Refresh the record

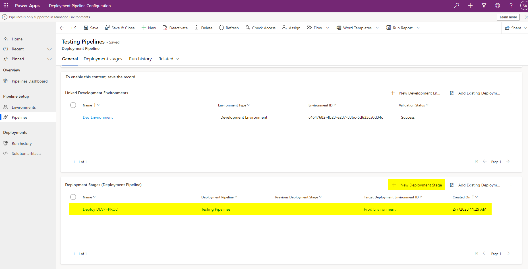(229, 28)
